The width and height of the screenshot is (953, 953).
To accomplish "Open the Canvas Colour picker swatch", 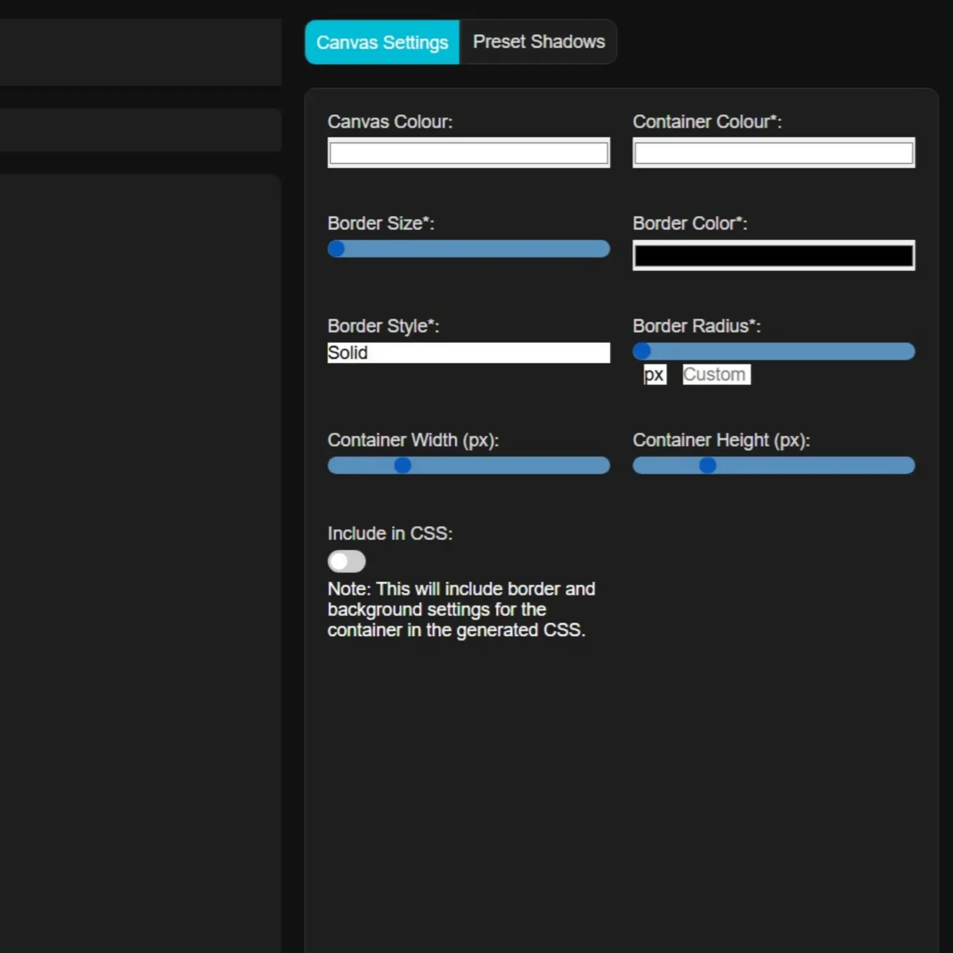I will (468, 153).
